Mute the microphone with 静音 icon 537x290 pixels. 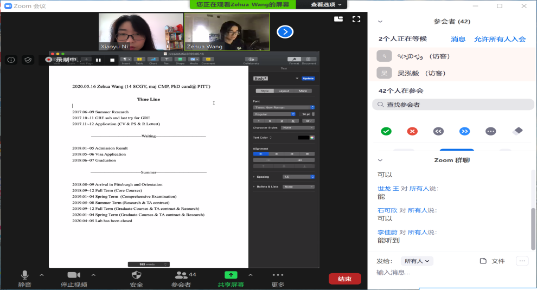[x=24, y=275]
